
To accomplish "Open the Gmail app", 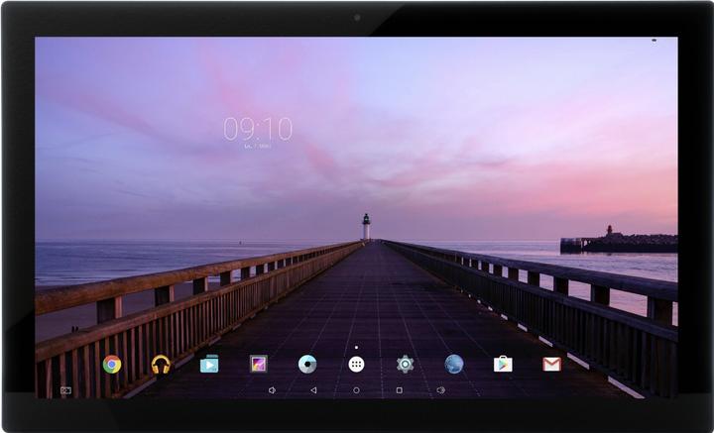I will pos(551,364).
